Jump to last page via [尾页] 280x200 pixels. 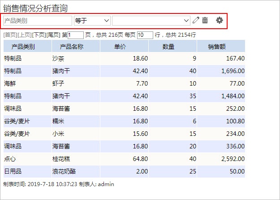pos(53,35)
